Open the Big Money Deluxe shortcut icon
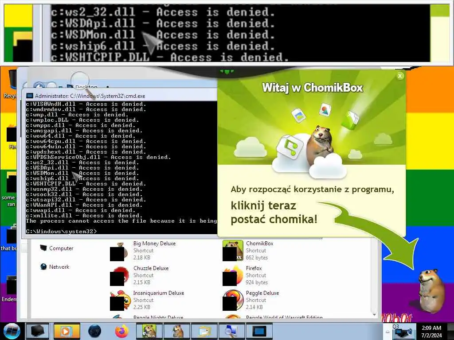 119,251
